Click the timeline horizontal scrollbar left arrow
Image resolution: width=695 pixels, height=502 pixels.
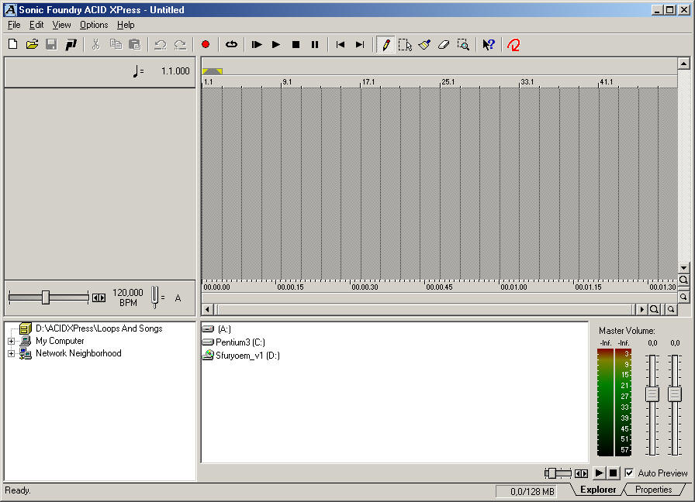coord(207,309)
